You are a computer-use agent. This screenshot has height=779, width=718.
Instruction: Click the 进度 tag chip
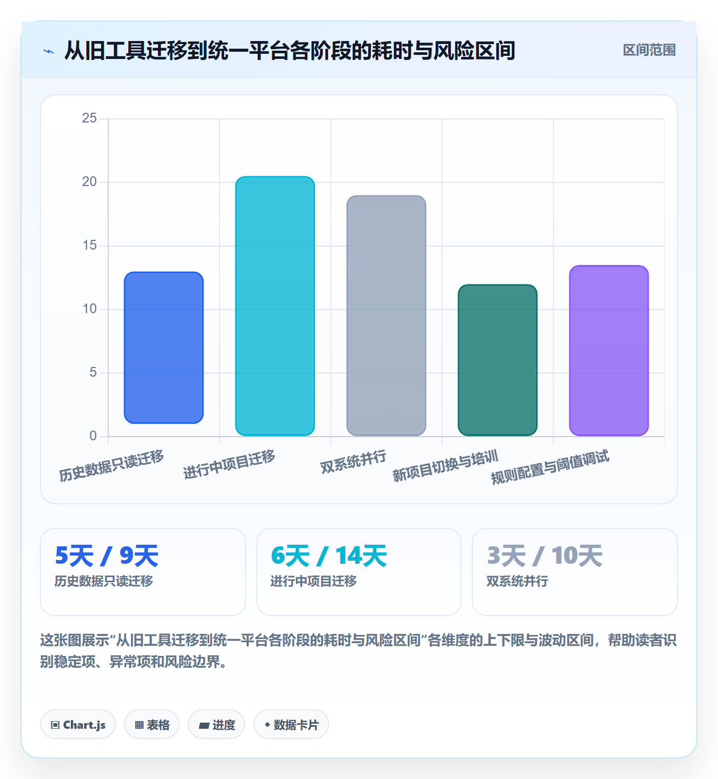(x=216, y=724)
